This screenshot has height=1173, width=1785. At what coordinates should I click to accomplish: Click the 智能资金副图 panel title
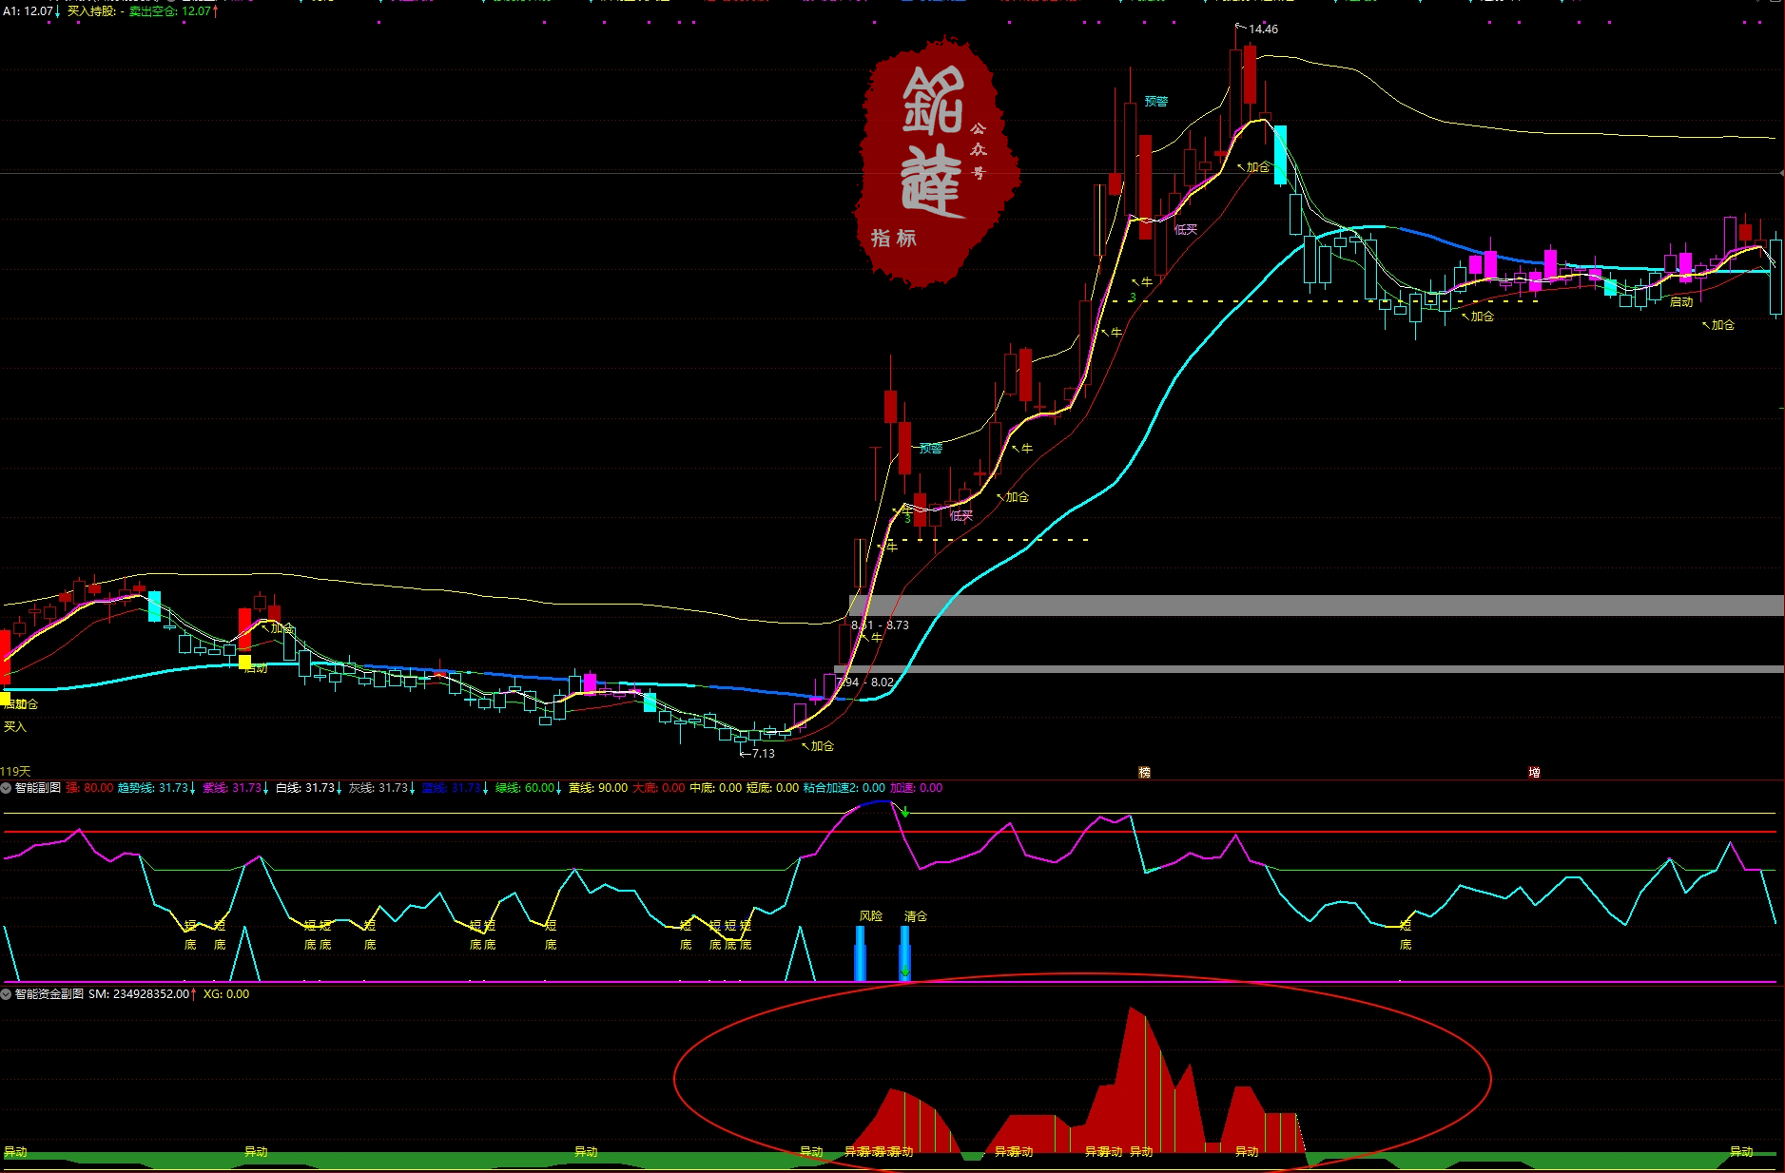(49, 994)
